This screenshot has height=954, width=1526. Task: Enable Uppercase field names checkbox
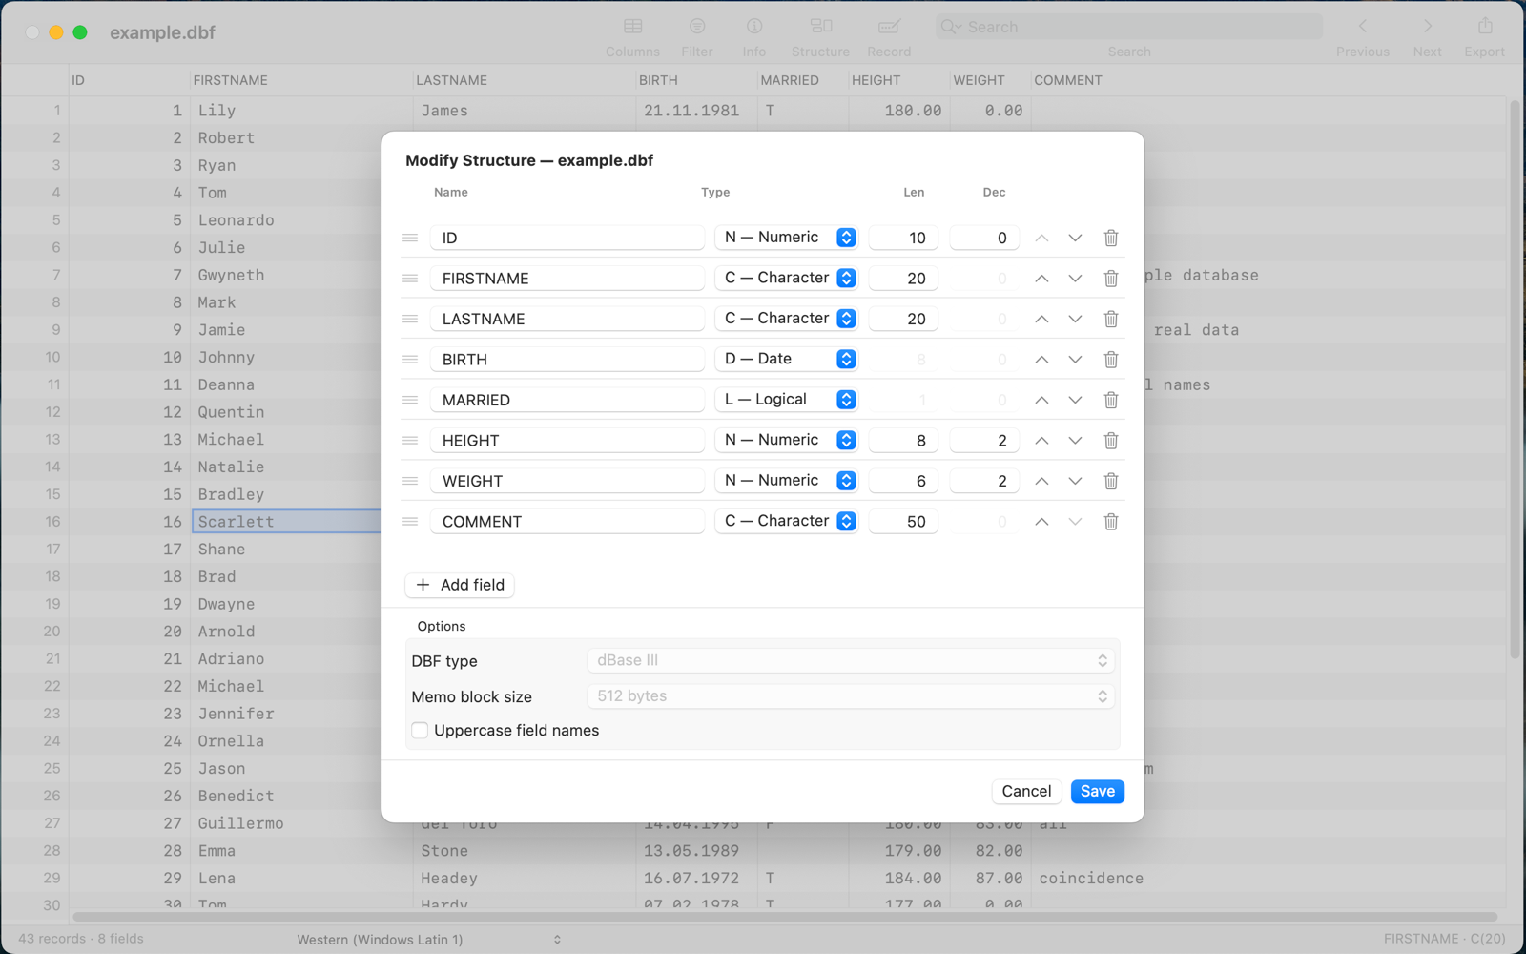tap(420, 731)
